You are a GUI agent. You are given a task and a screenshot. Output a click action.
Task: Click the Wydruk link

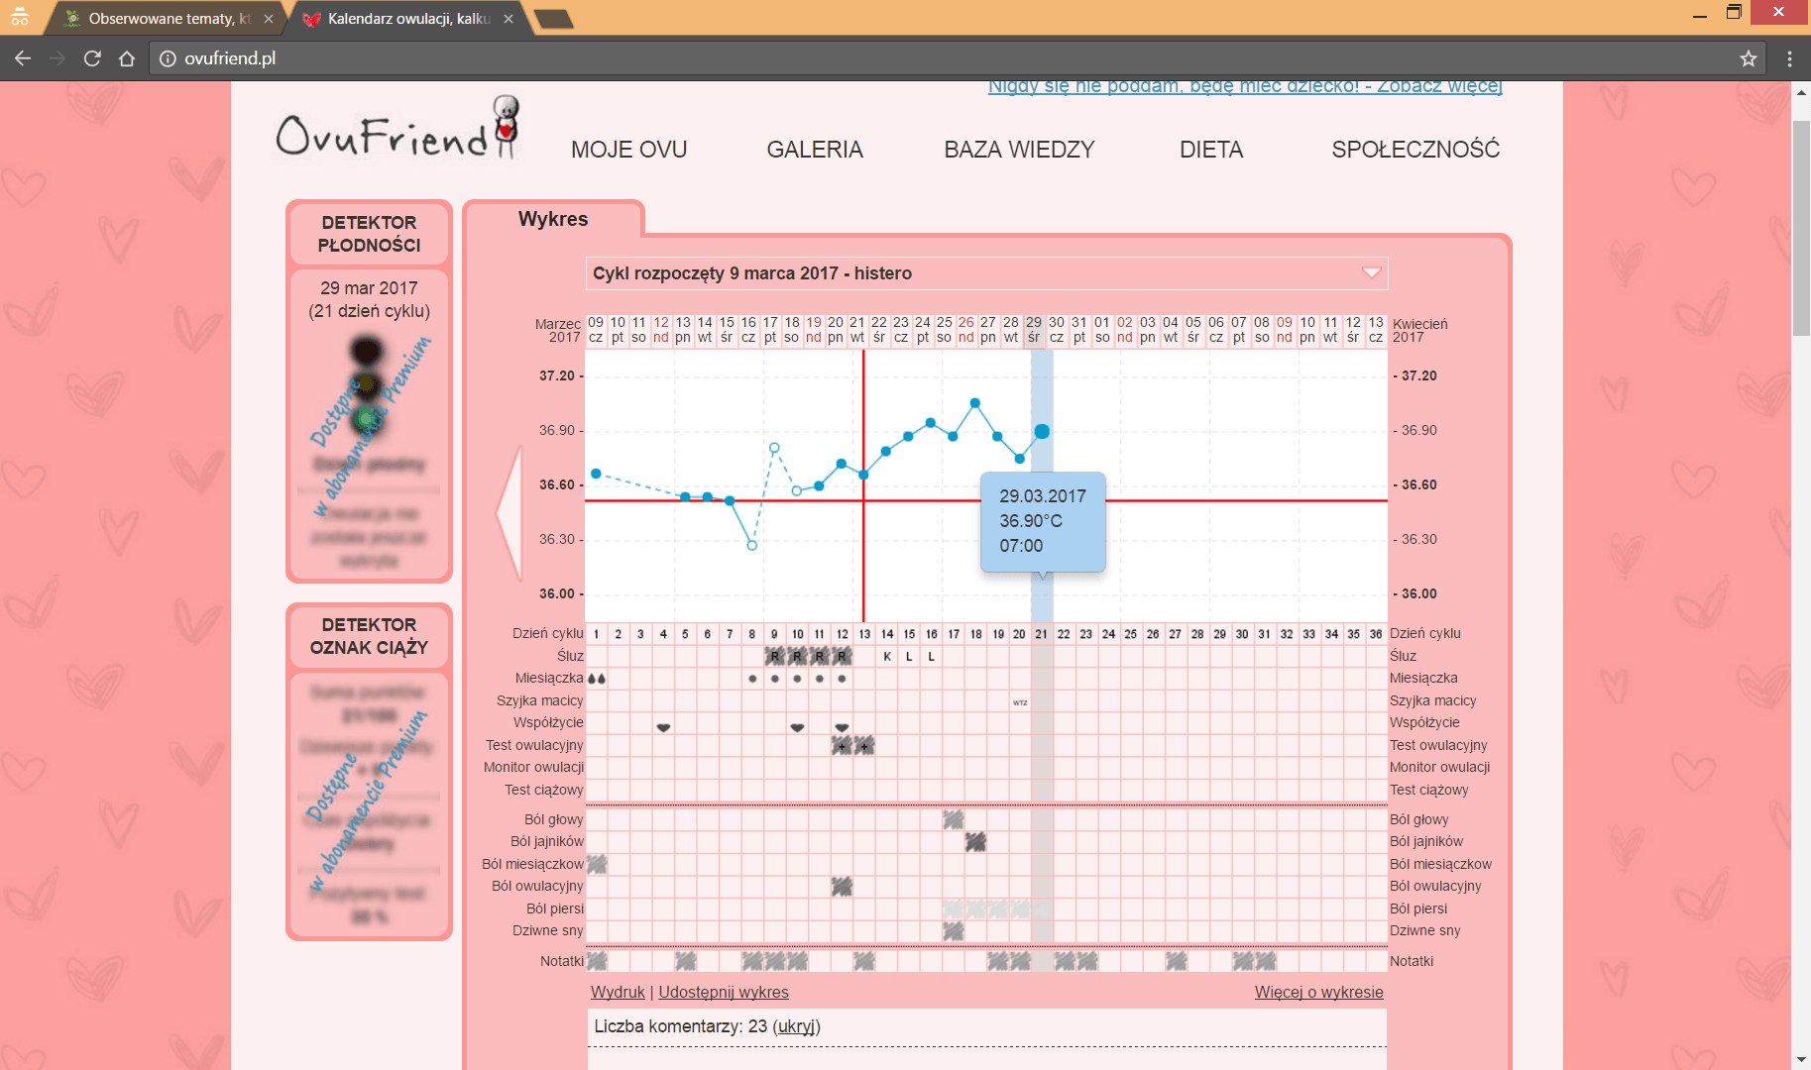click(617, 992)
